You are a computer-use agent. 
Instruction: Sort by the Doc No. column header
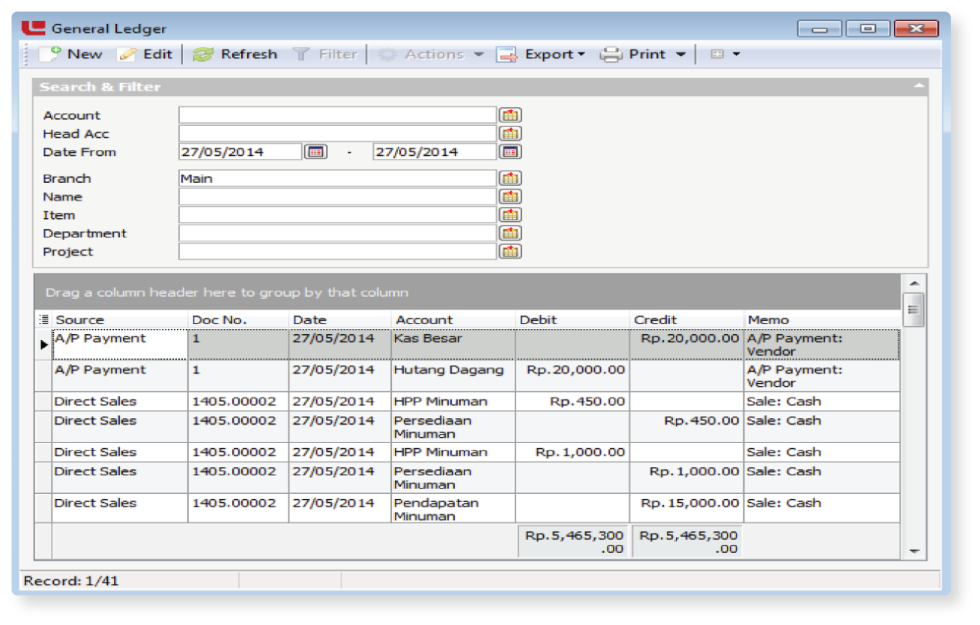(x=238, y=319)
